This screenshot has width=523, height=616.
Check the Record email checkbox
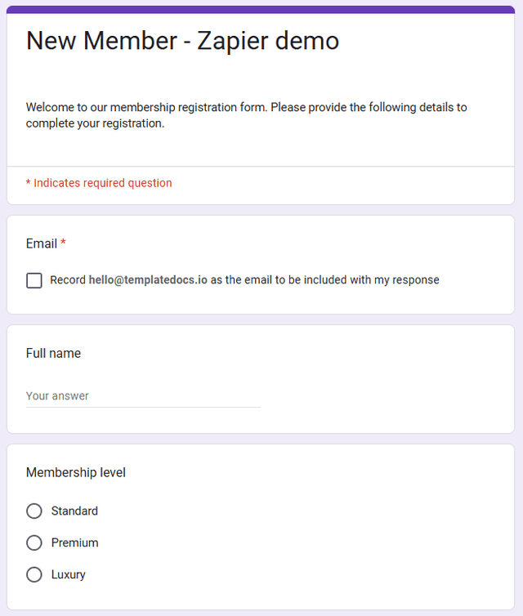[x=34, y=280]
